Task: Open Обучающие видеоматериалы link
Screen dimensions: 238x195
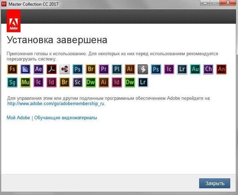Action: click(x=66, y=118)
